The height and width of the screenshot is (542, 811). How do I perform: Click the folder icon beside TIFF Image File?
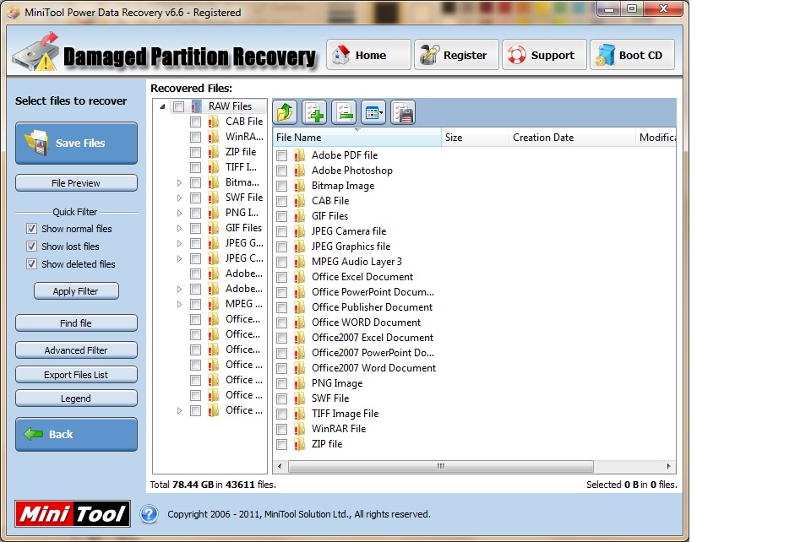pos(299,414)
